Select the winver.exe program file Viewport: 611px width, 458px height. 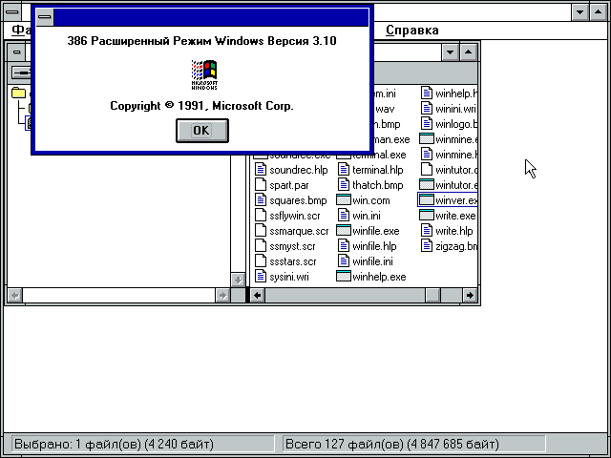pyautogui.click(x=448, y=200)
